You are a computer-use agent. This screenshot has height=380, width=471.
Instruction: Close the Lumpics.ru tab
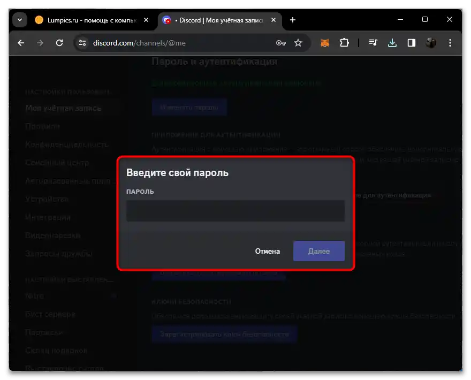146,20
